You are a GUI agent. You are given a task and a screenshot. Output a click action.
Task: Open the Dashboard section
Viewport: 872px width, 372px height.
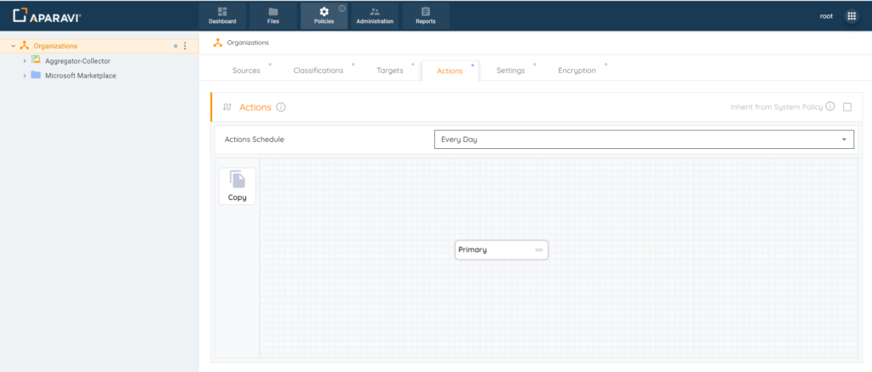[x=222, y=16]
